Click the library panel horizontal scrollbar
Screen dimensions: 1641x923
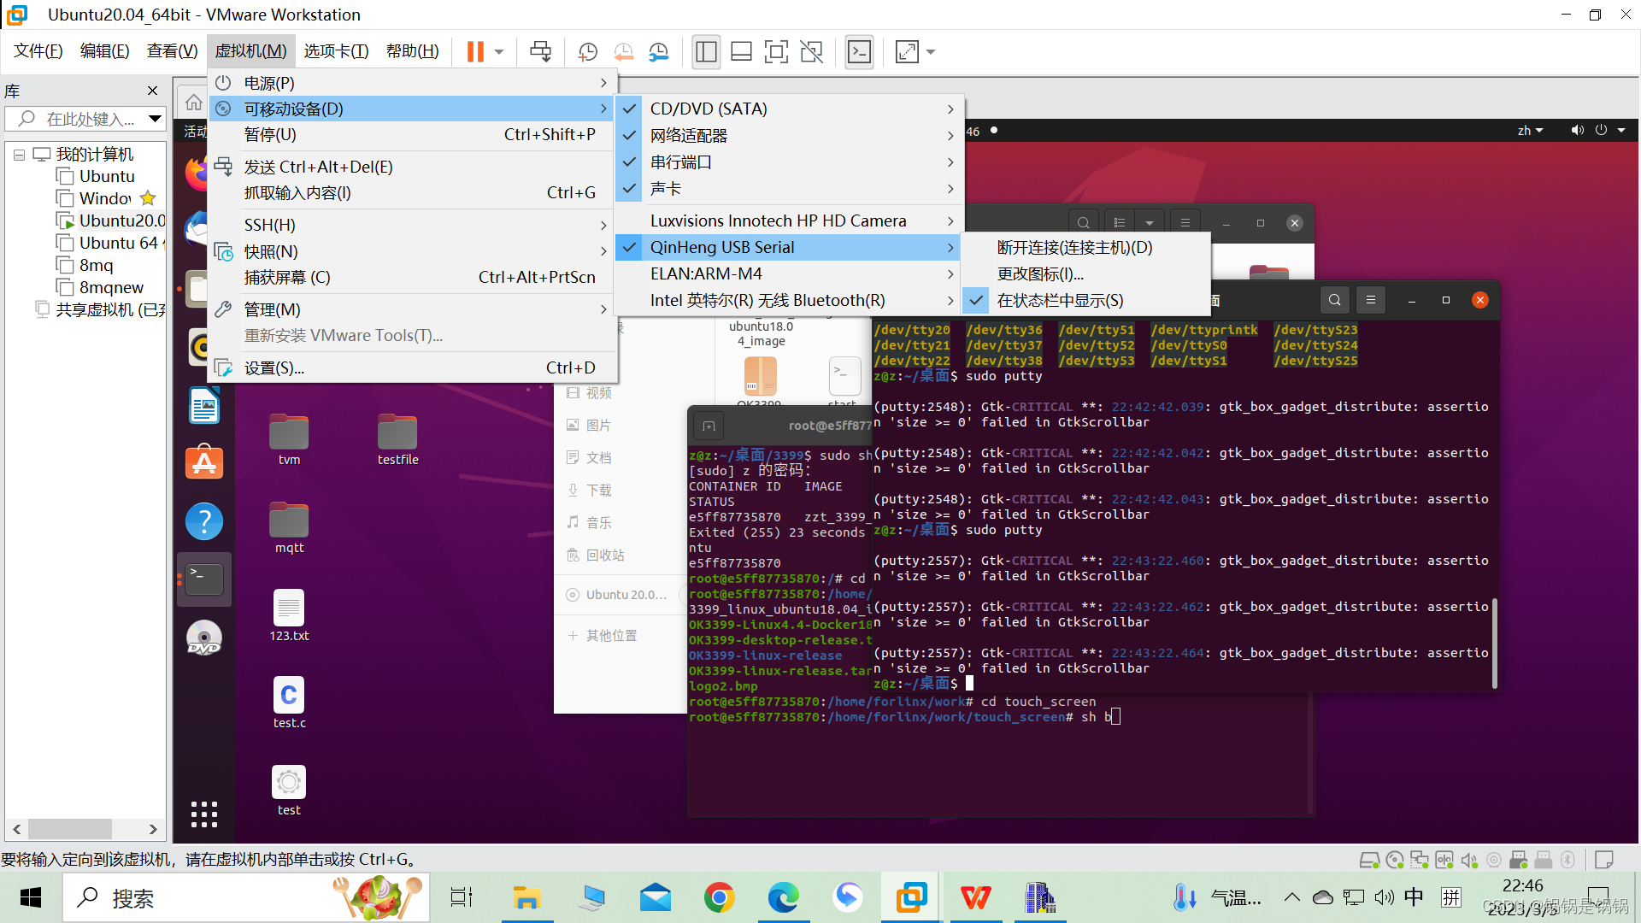click(70, 829)
